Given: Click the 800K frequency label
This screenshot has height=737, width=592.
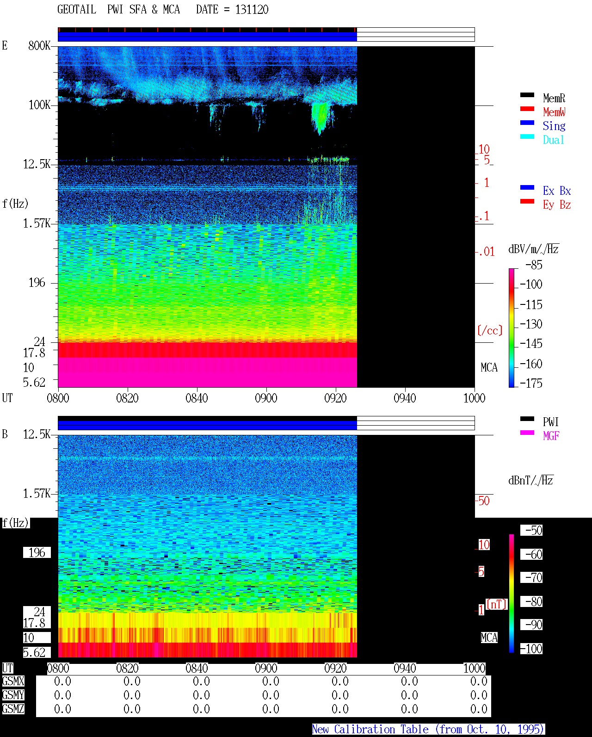Looking at the screenshot, I should [39, 45].
